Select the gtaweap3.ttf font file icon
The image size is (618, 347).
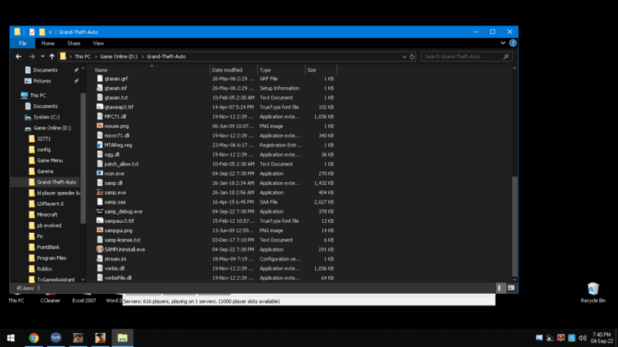coord(100,107)
